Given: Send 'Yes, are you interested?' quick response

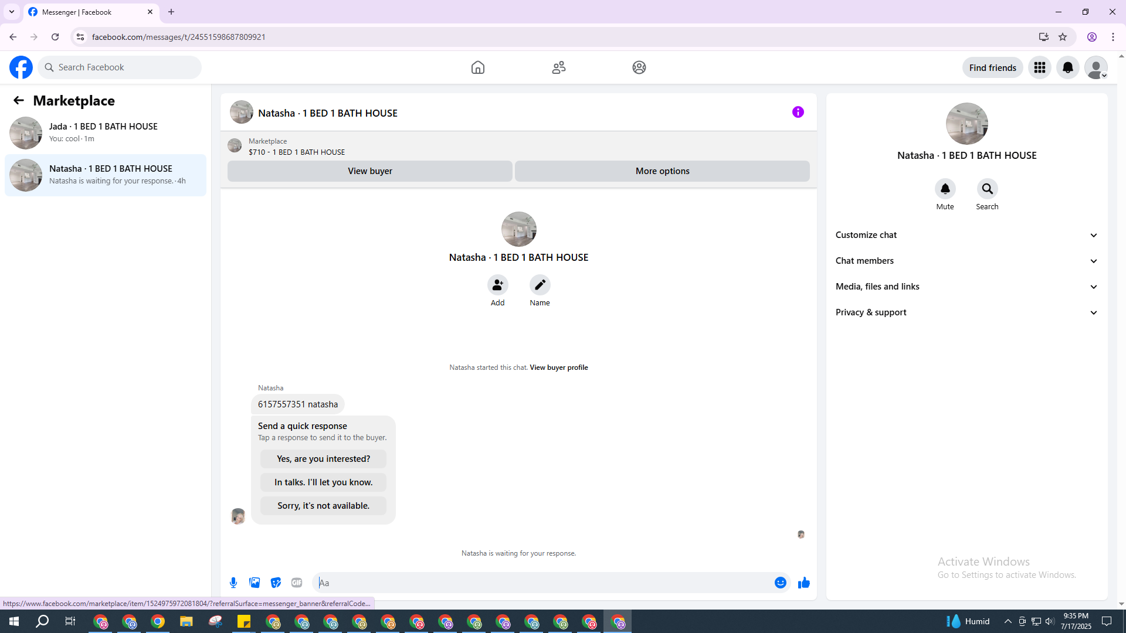Looking at the screenshot, I should coord(323,459).
